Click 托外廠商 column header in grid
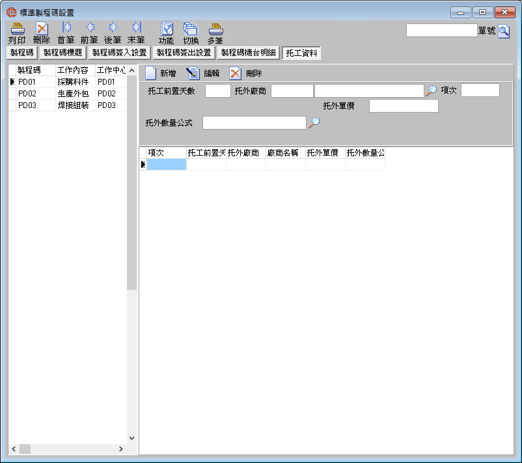 (x=245, y=153)
